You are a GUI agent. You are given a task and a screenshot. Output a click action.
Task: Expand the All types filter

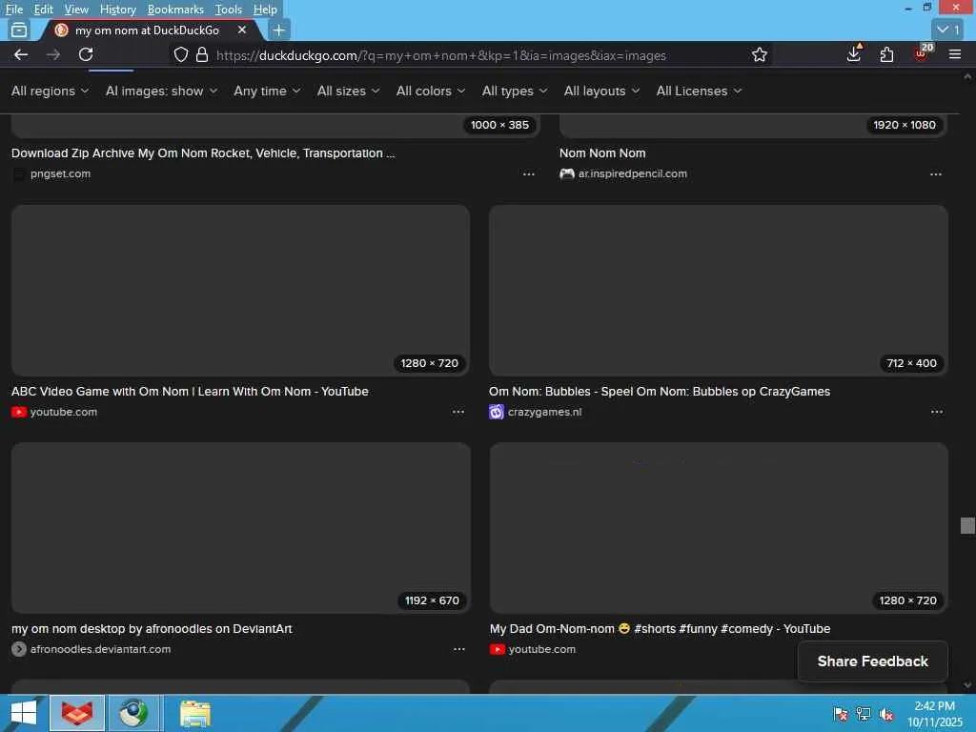(x=515, y=91)
